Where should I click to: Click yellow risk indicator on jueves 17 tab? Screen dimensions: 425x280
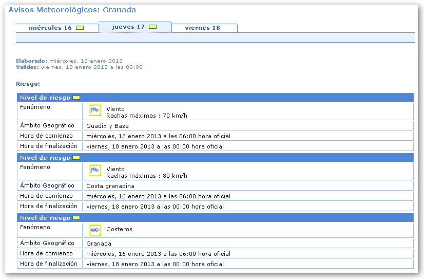(x=152, y=27)
